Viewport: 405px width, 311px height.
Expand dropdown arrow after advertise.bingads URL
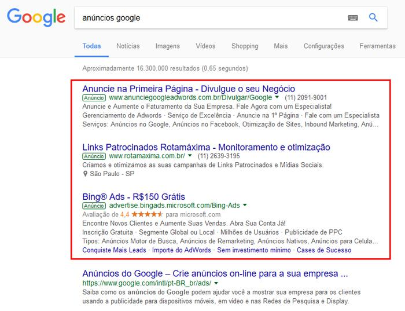[x=245, y=205]
